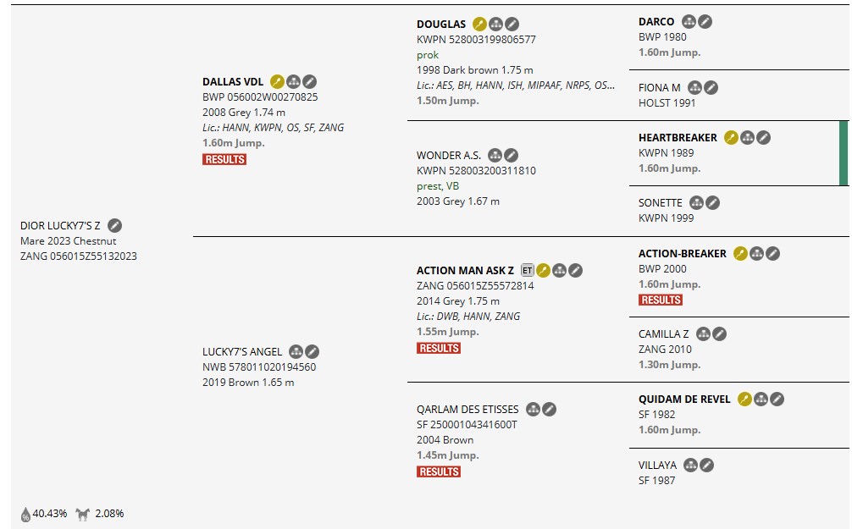Open the Heartbreaker horse name link

coord(678,138)
